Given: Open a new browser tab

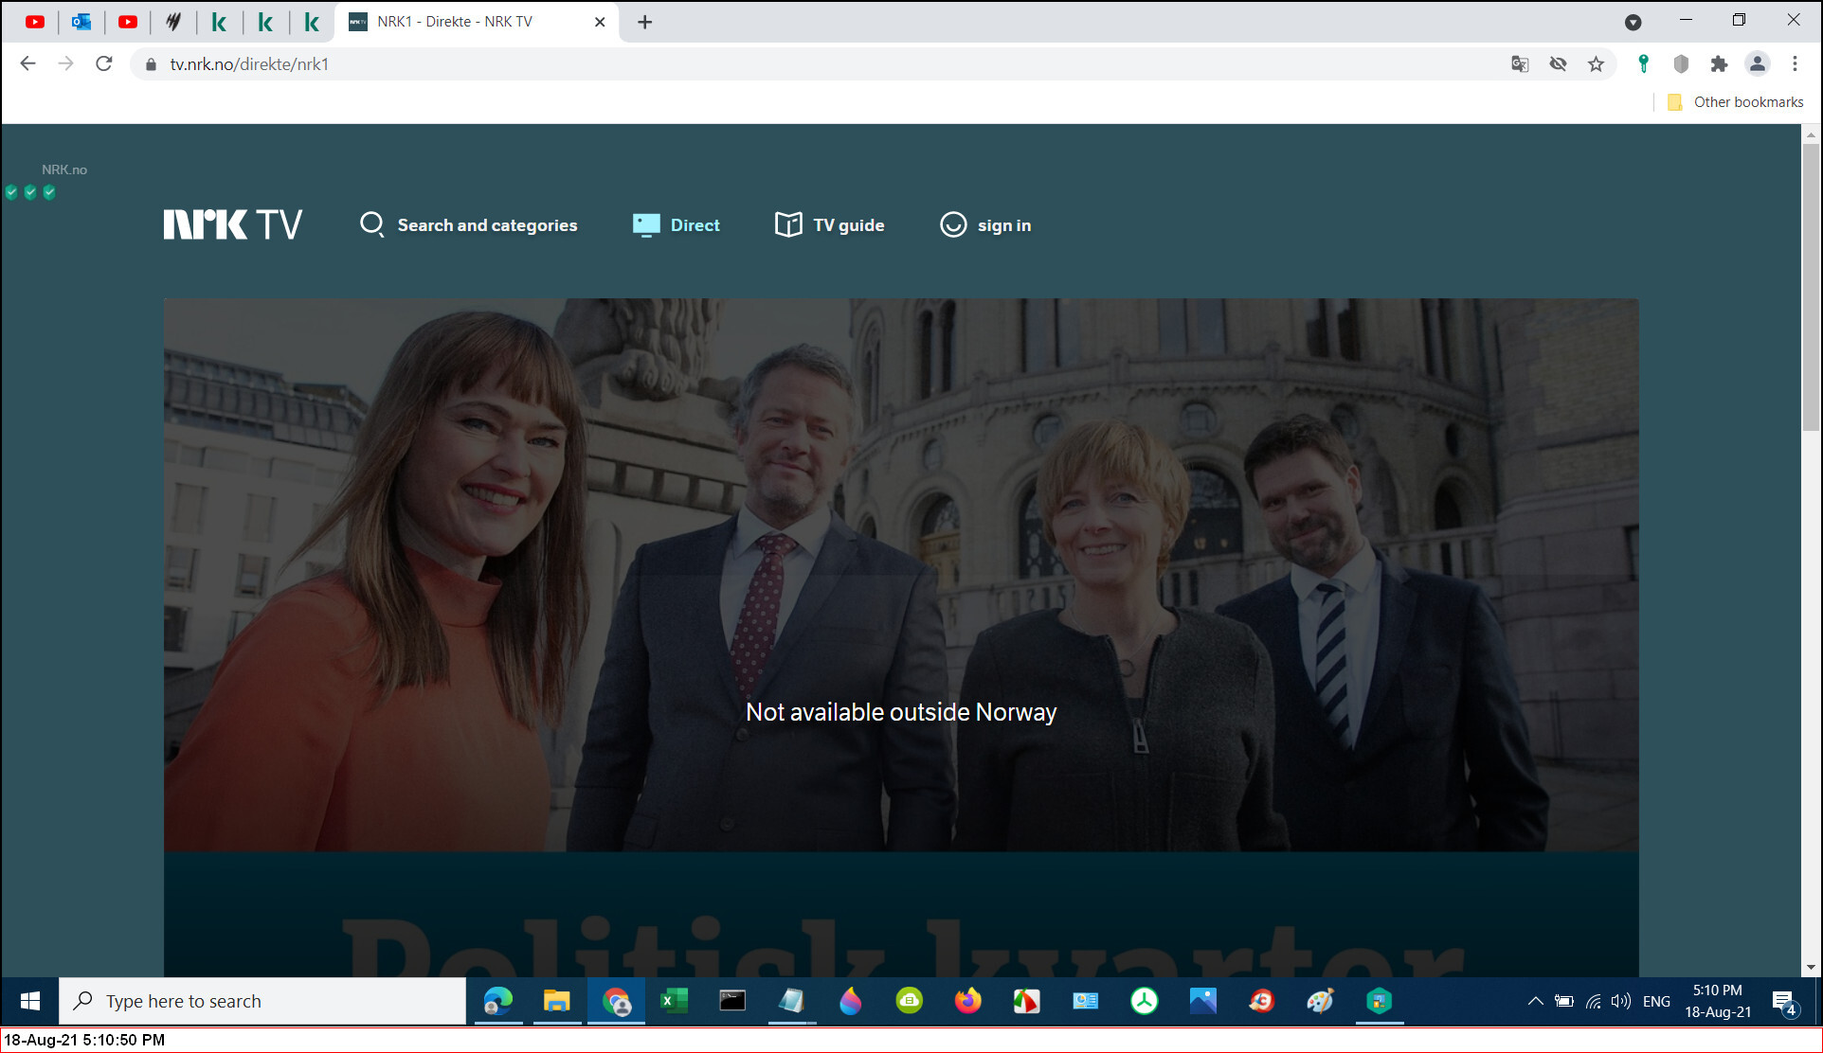Looking at the screenshot, I should click(645, 22).
